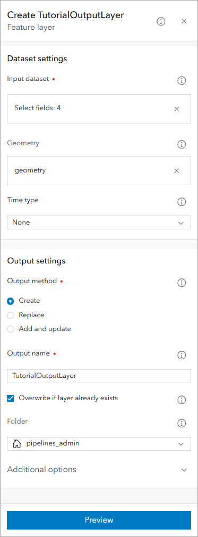Select the Create output method
This screenshot has height=537, width=198.
11,301
